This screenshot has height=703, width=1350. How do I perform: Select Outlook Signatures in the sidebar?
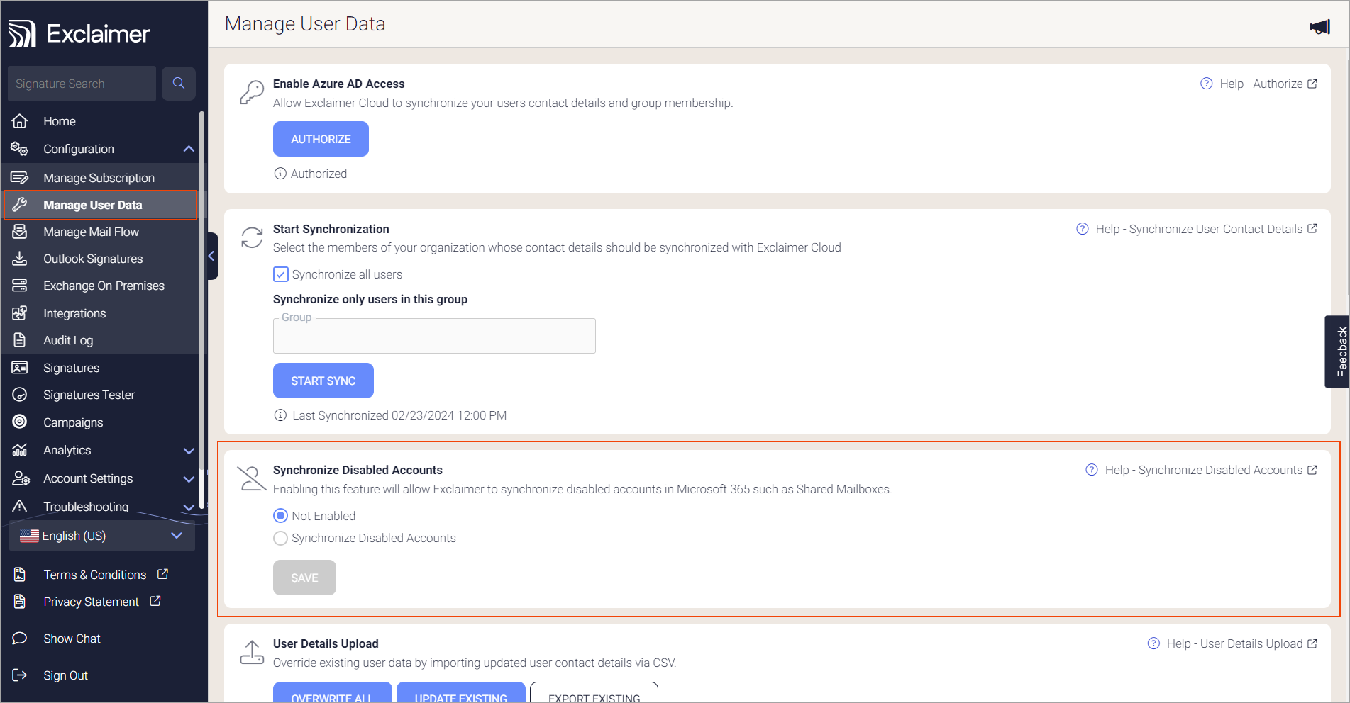click(x=93, y=258)
